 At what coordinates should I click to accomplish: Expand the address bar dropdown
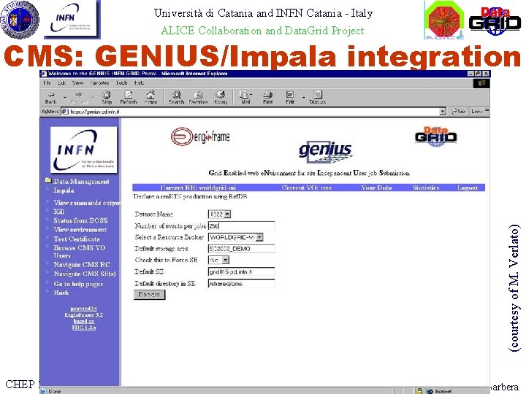[443, 112]
